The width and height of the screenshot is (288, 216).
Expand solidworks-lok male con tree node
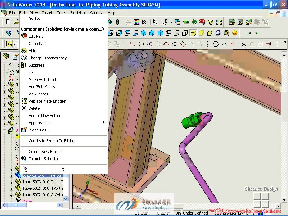point(11,176)
